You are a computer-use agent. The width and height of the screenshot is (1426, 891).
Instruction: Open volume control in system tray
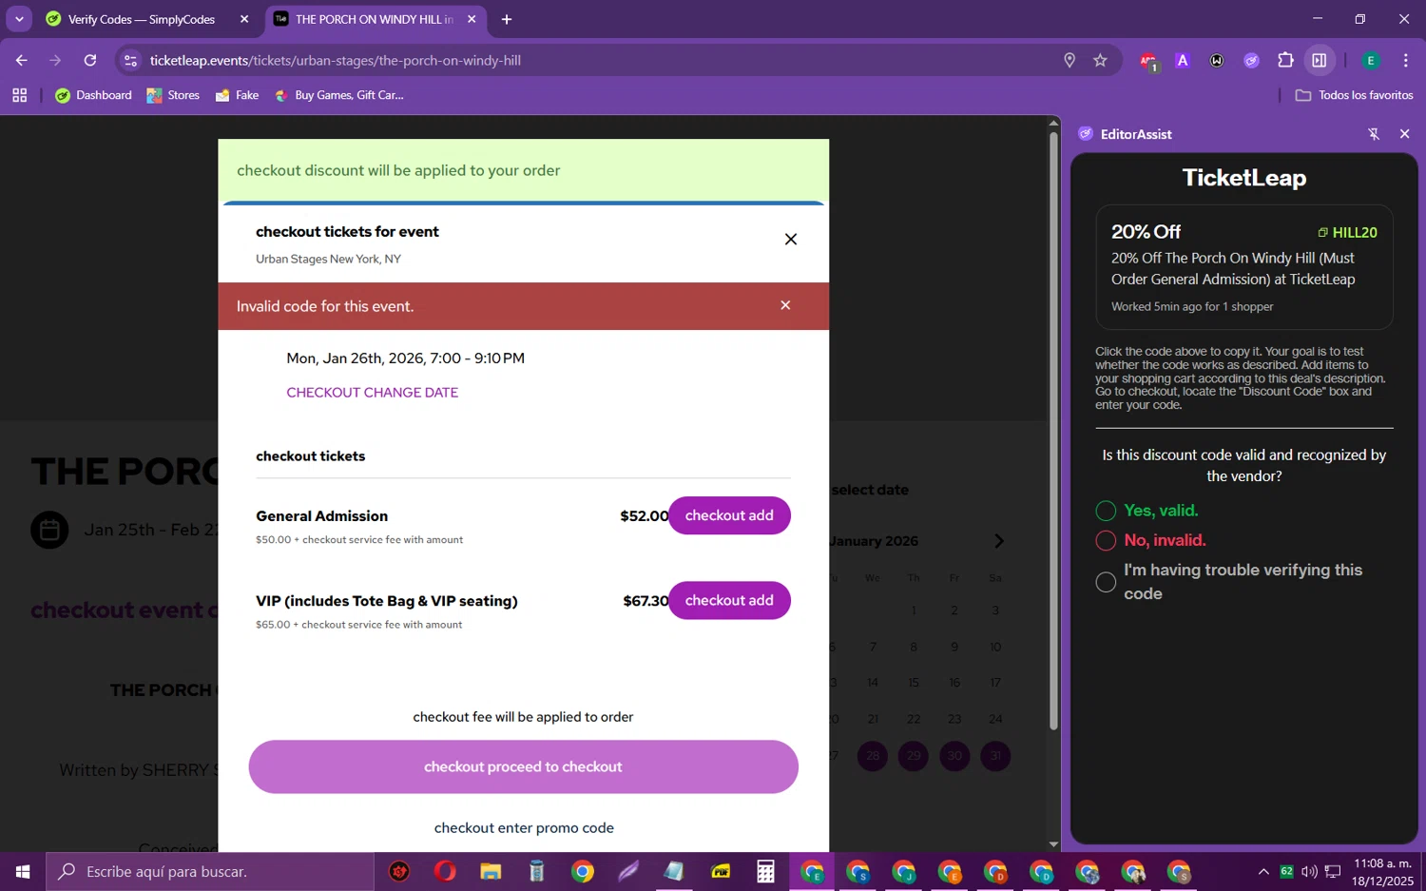tap(1309, 872)
